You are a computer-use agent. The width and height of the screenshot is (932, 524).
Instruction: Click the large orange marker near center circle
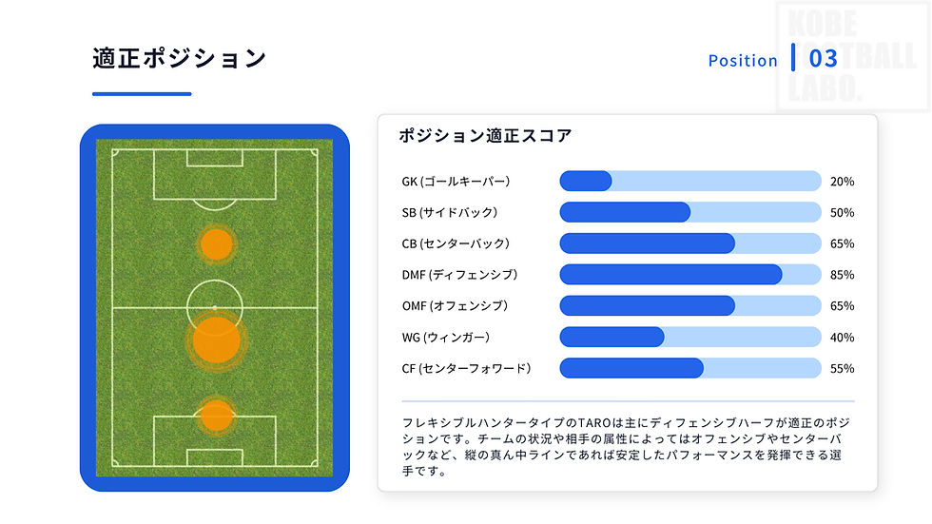tap(217, 340)
